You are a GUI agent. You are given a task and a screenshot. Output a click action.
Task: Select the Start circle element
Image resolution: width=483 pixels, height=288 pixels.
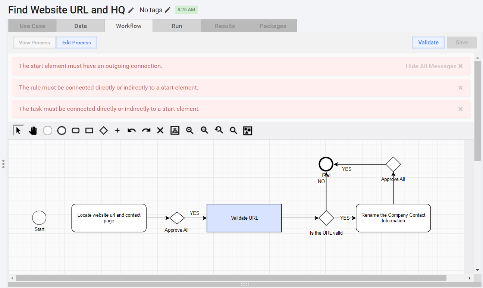coord(39,217)
